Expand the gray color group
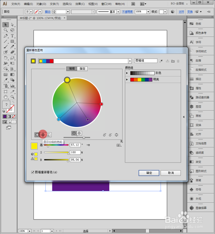Image resolution: width=215 pixels, height=234 pixels. [127, 73]
